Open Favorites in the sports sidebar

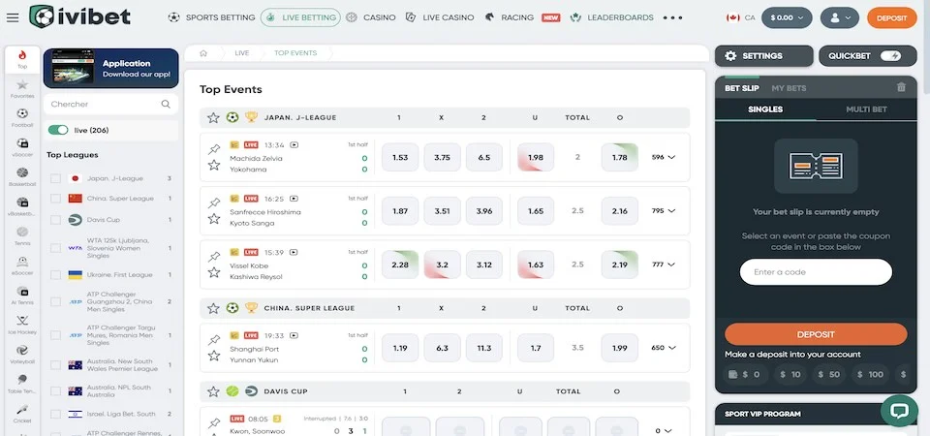pyautogui.click(x=22, y=88)
